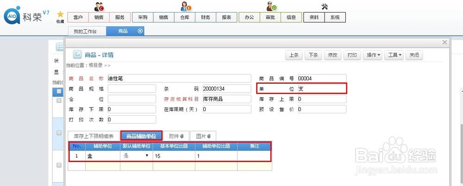This screenshot has width=463, height=186.
Task: Open the 商品辅助单位 tab
Action: (x=141, y=136)
